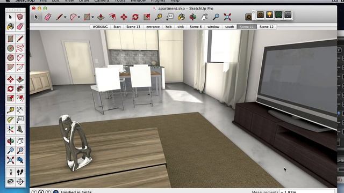Activate the Walk footprints tool

click(20, 172)
